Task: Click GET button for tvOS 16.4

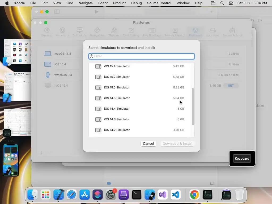Action: (231, 86)
